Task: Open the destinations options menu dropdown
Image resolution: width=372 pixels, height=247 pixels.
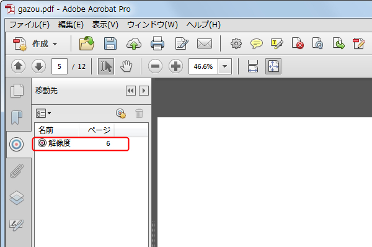Action: [x=43, y=114]
